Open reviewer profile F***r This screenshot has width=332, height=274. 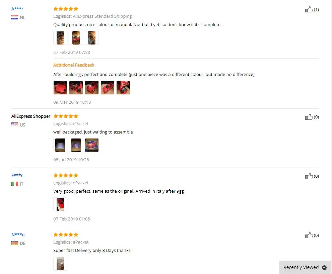coord(17,175)
